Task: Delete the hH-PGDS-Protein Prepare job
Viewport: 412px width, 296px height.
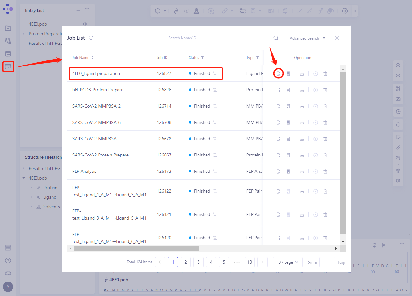Action: pos(325,90)
